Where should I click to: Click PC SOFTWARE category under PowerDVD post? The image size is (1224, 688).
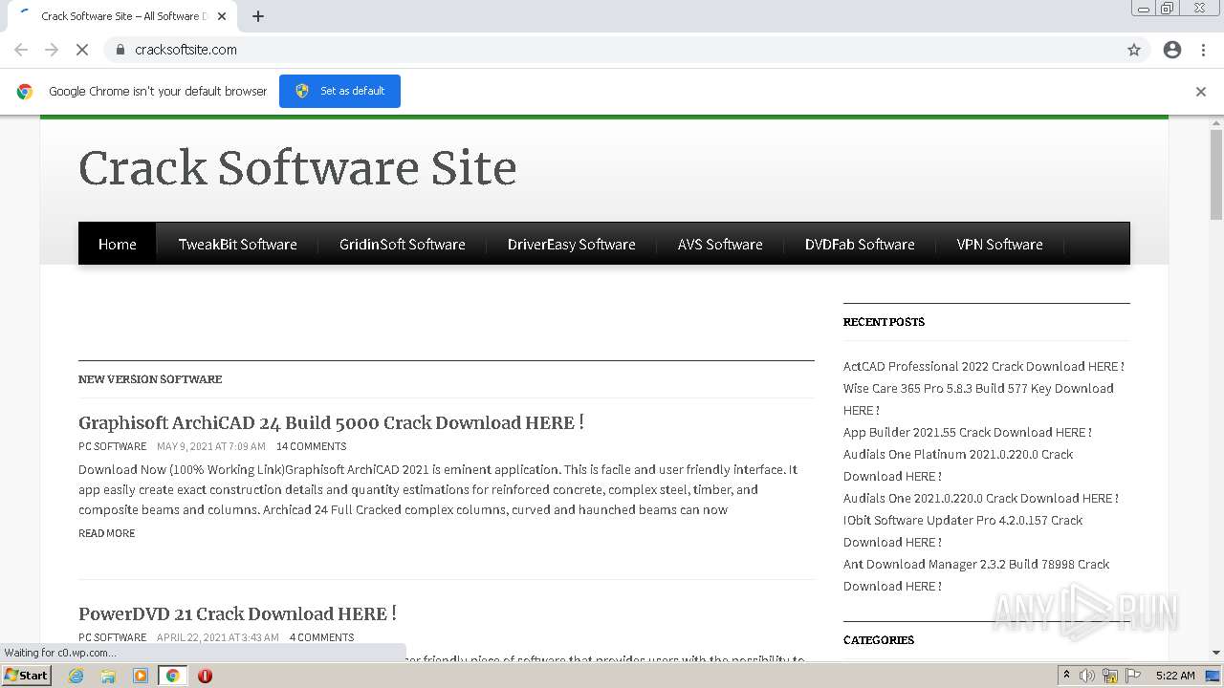(113, 637)
